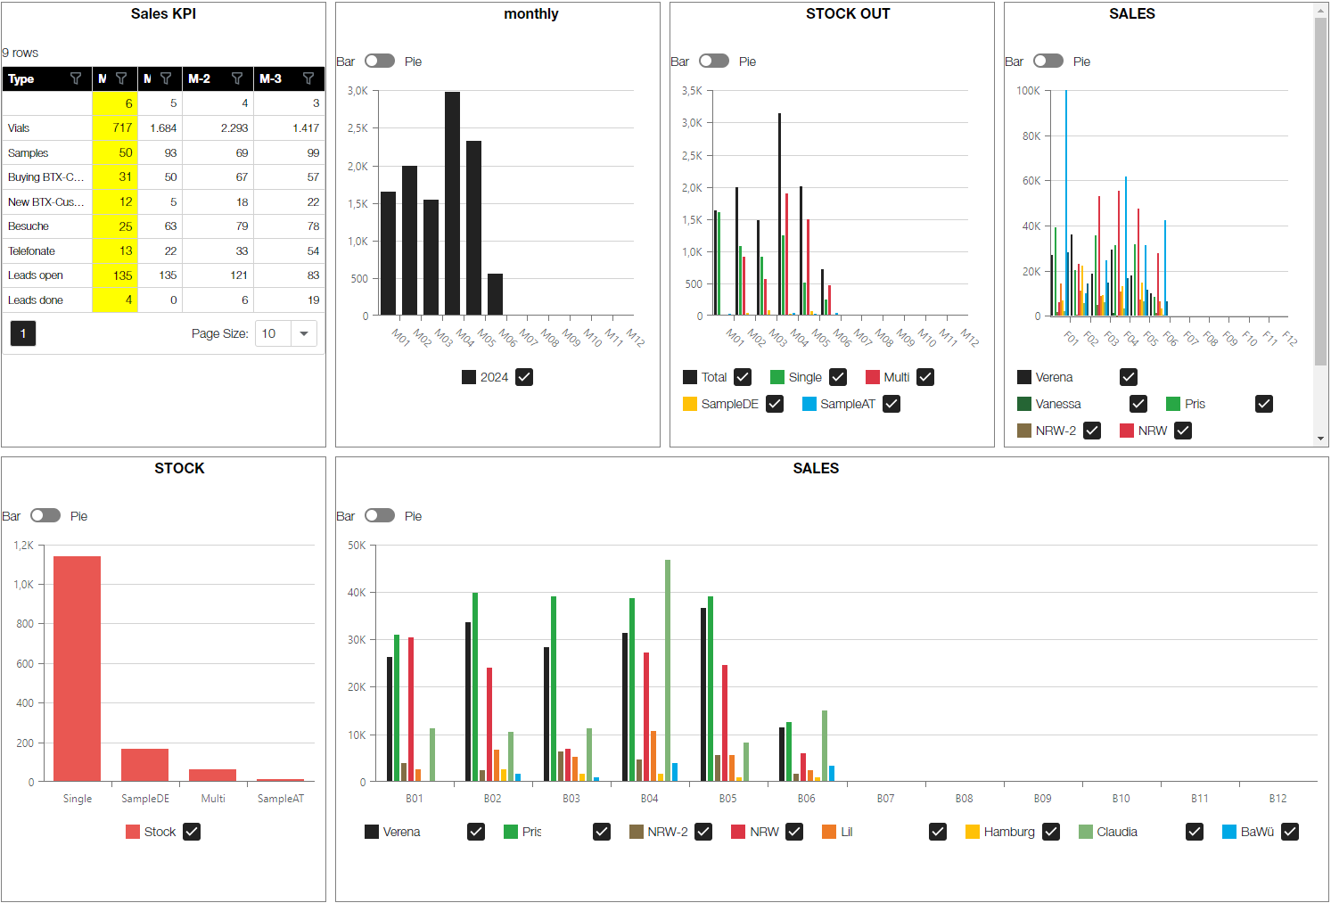Uncheck the Claudia series checkbox

tap(1195, 832)
